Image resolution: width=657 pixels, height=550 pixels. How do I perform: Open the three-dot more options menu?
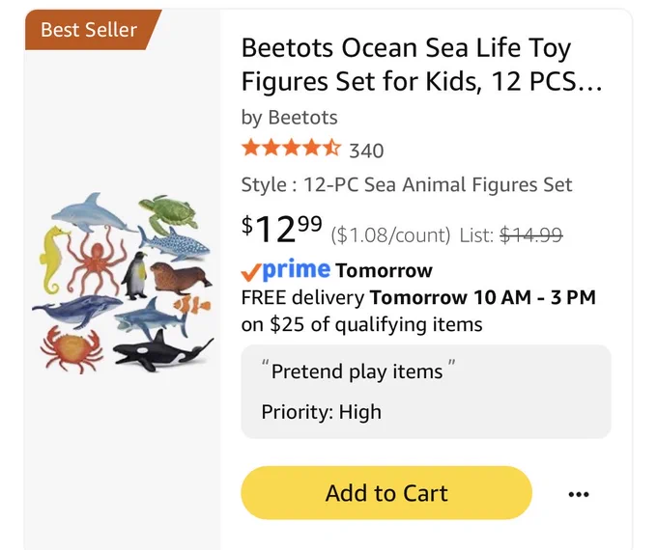579,494
